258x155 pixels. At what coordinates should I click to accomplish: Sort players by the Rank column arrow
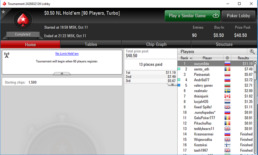pos(191,58)
